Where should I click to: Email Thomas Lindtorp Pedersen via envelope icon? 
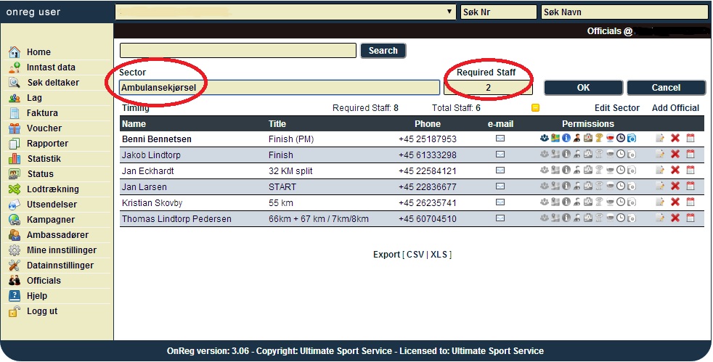coord(500,218)
